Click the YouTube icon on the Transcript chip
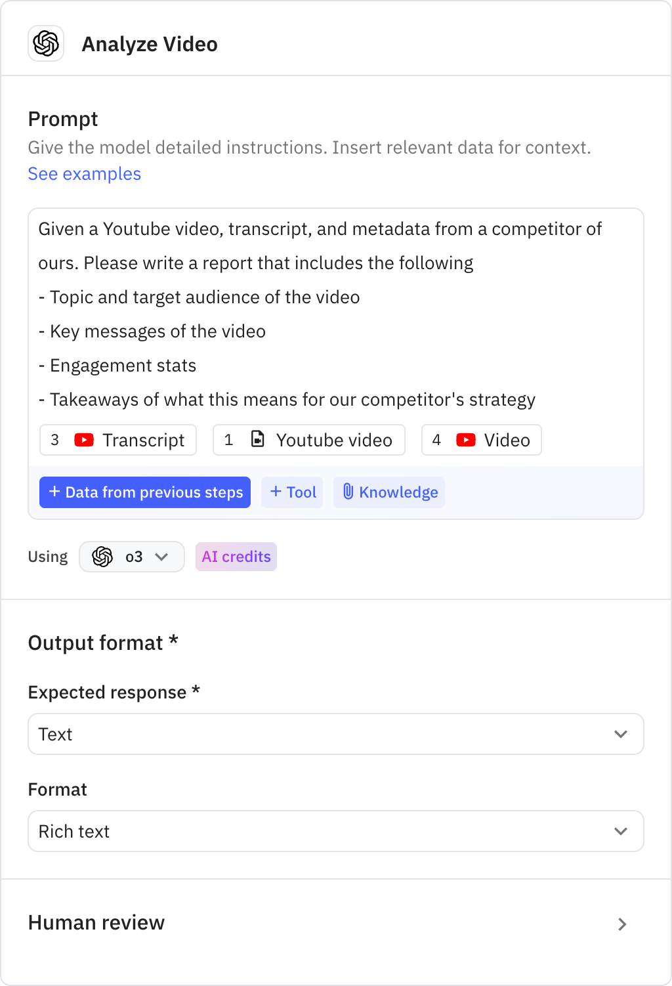The image size is (672, 986). pyautogui.click(x=83, y=440)
